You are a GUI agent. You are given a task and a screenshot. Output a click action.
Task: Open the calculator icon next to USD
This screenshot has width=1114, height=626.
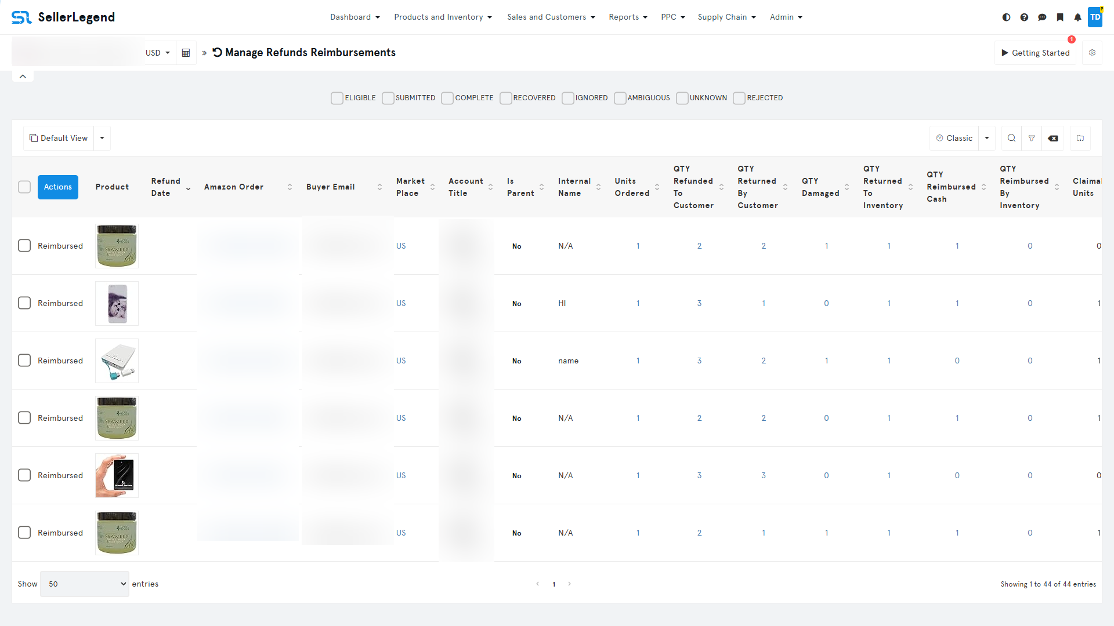[186, 53]
